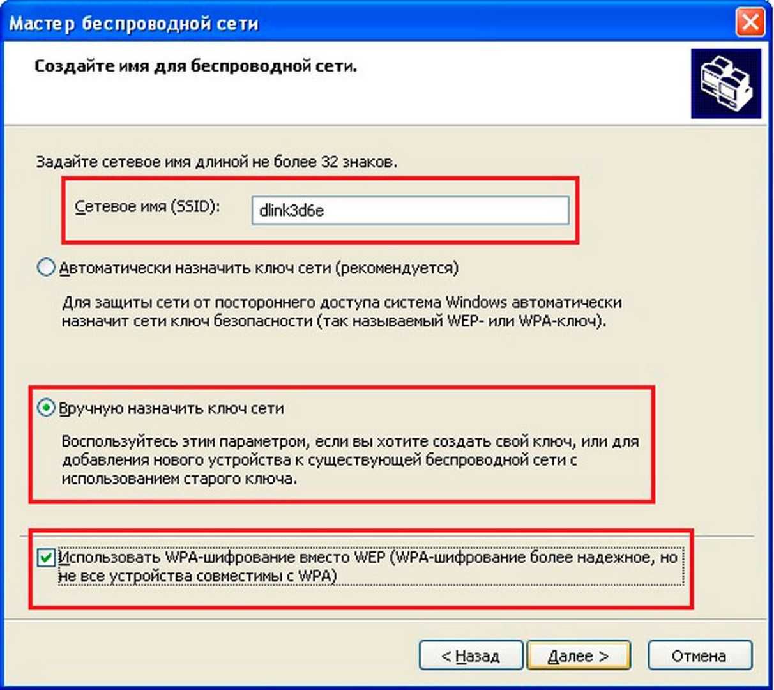
Task: Click the 'Назад' back button
Action: point(471,655)
